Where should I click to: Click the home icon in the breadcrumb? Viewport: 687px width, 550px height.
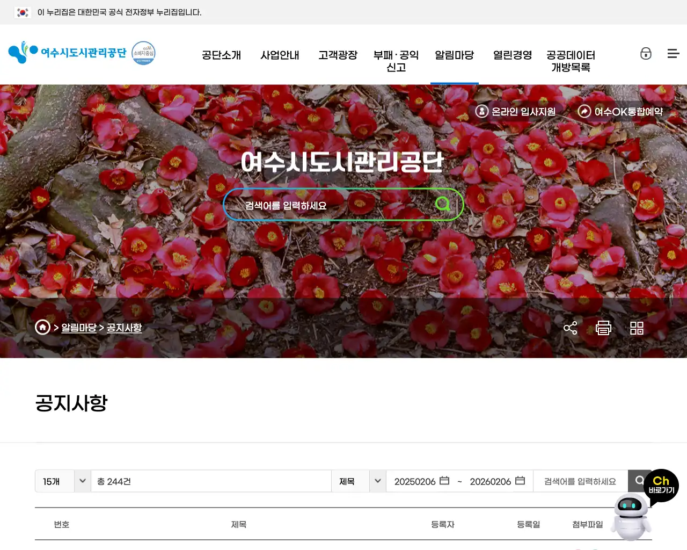pos(43,327)
